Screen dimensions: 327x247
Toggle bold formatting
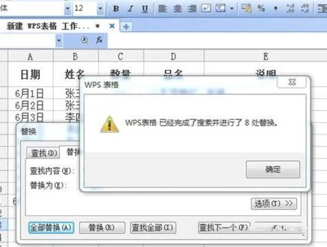click(x=116, y=8)
